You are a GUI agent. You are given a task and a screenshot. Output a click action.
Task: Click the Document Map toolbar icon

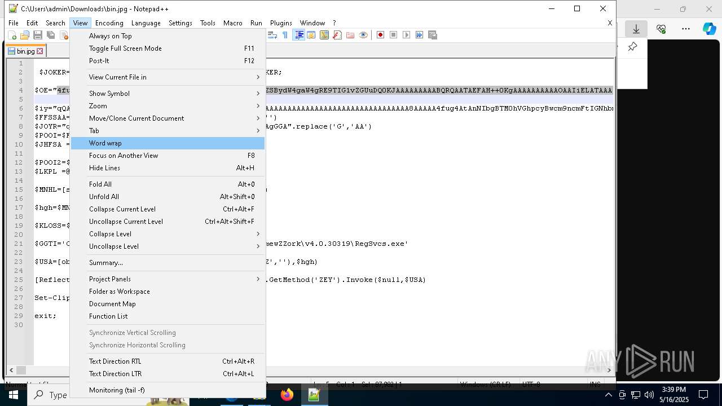(324, 35)
